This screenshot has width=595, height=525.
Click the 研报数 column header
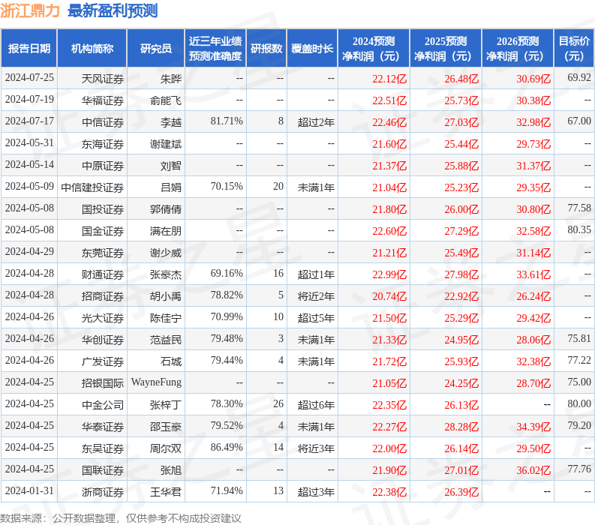pos(266,48)
